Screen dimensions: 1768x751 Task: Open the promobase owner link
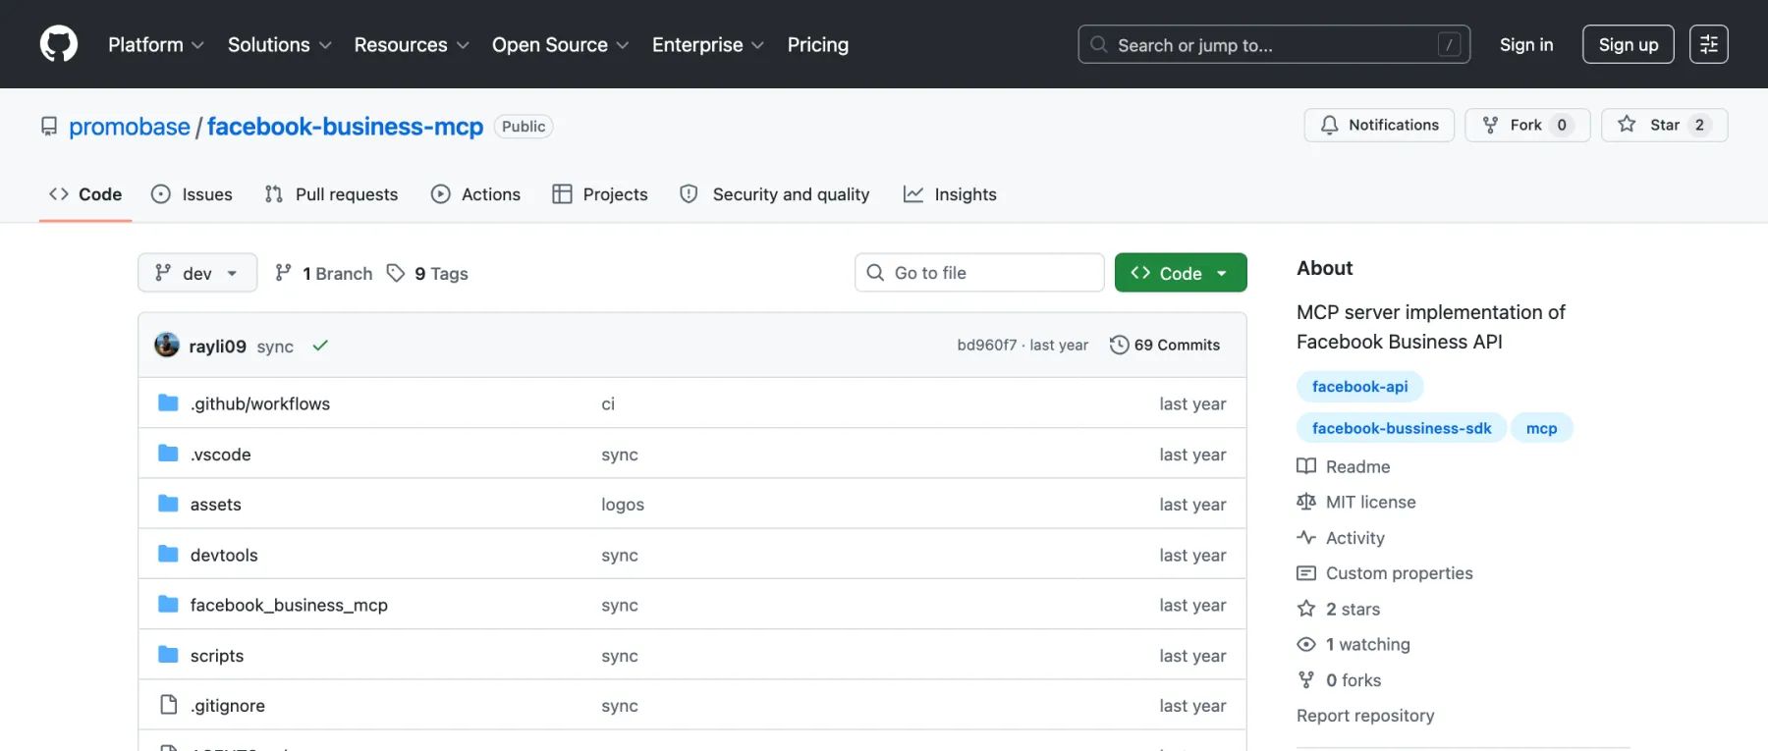point(130,127)
